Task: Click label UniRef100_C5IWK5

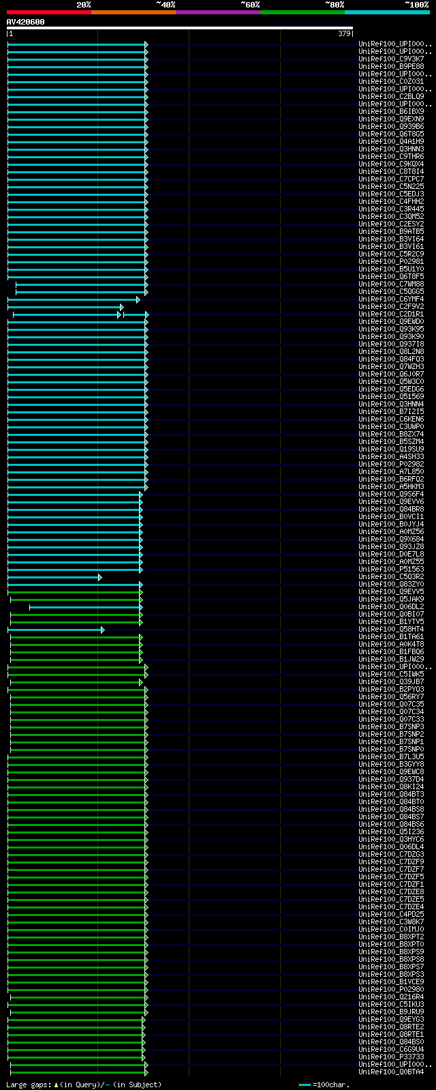Action: [x=391, y=675]
